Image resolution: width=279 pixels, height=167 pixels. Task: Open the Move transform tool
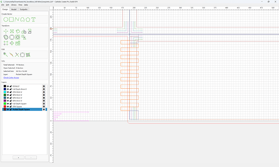click(6, 31)
